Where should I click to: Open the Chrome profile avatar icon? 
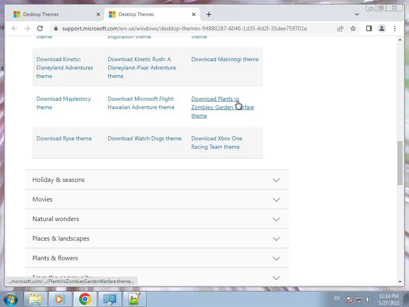click(381, 28)
